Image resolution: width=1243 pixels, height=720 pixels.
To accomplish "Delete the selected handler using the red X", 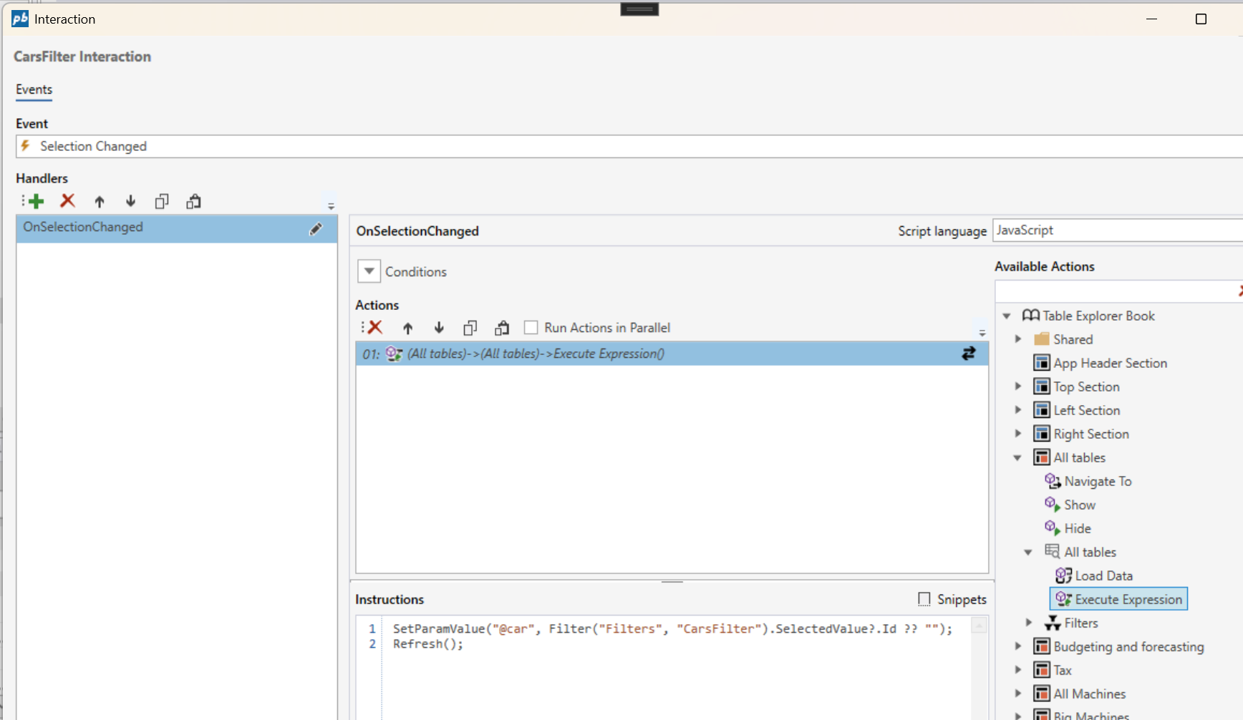I will click(x=67, y=201).
